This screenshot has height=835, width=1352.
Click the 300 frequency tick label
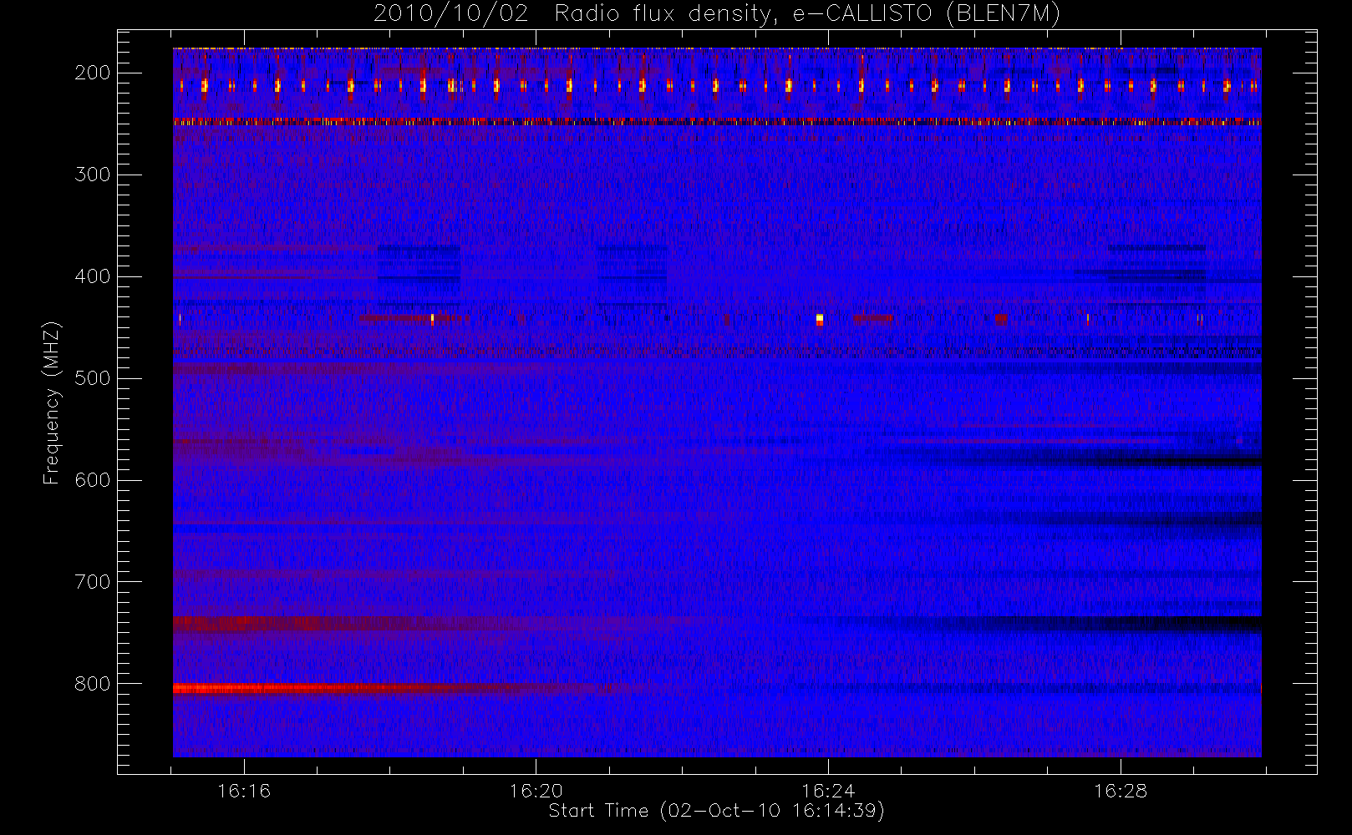pos(92,175)
